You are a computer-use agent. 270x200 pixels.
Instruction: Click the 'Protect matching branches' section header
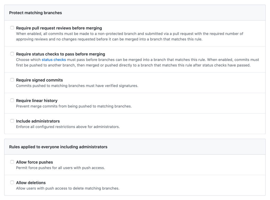tap(36, 13)
